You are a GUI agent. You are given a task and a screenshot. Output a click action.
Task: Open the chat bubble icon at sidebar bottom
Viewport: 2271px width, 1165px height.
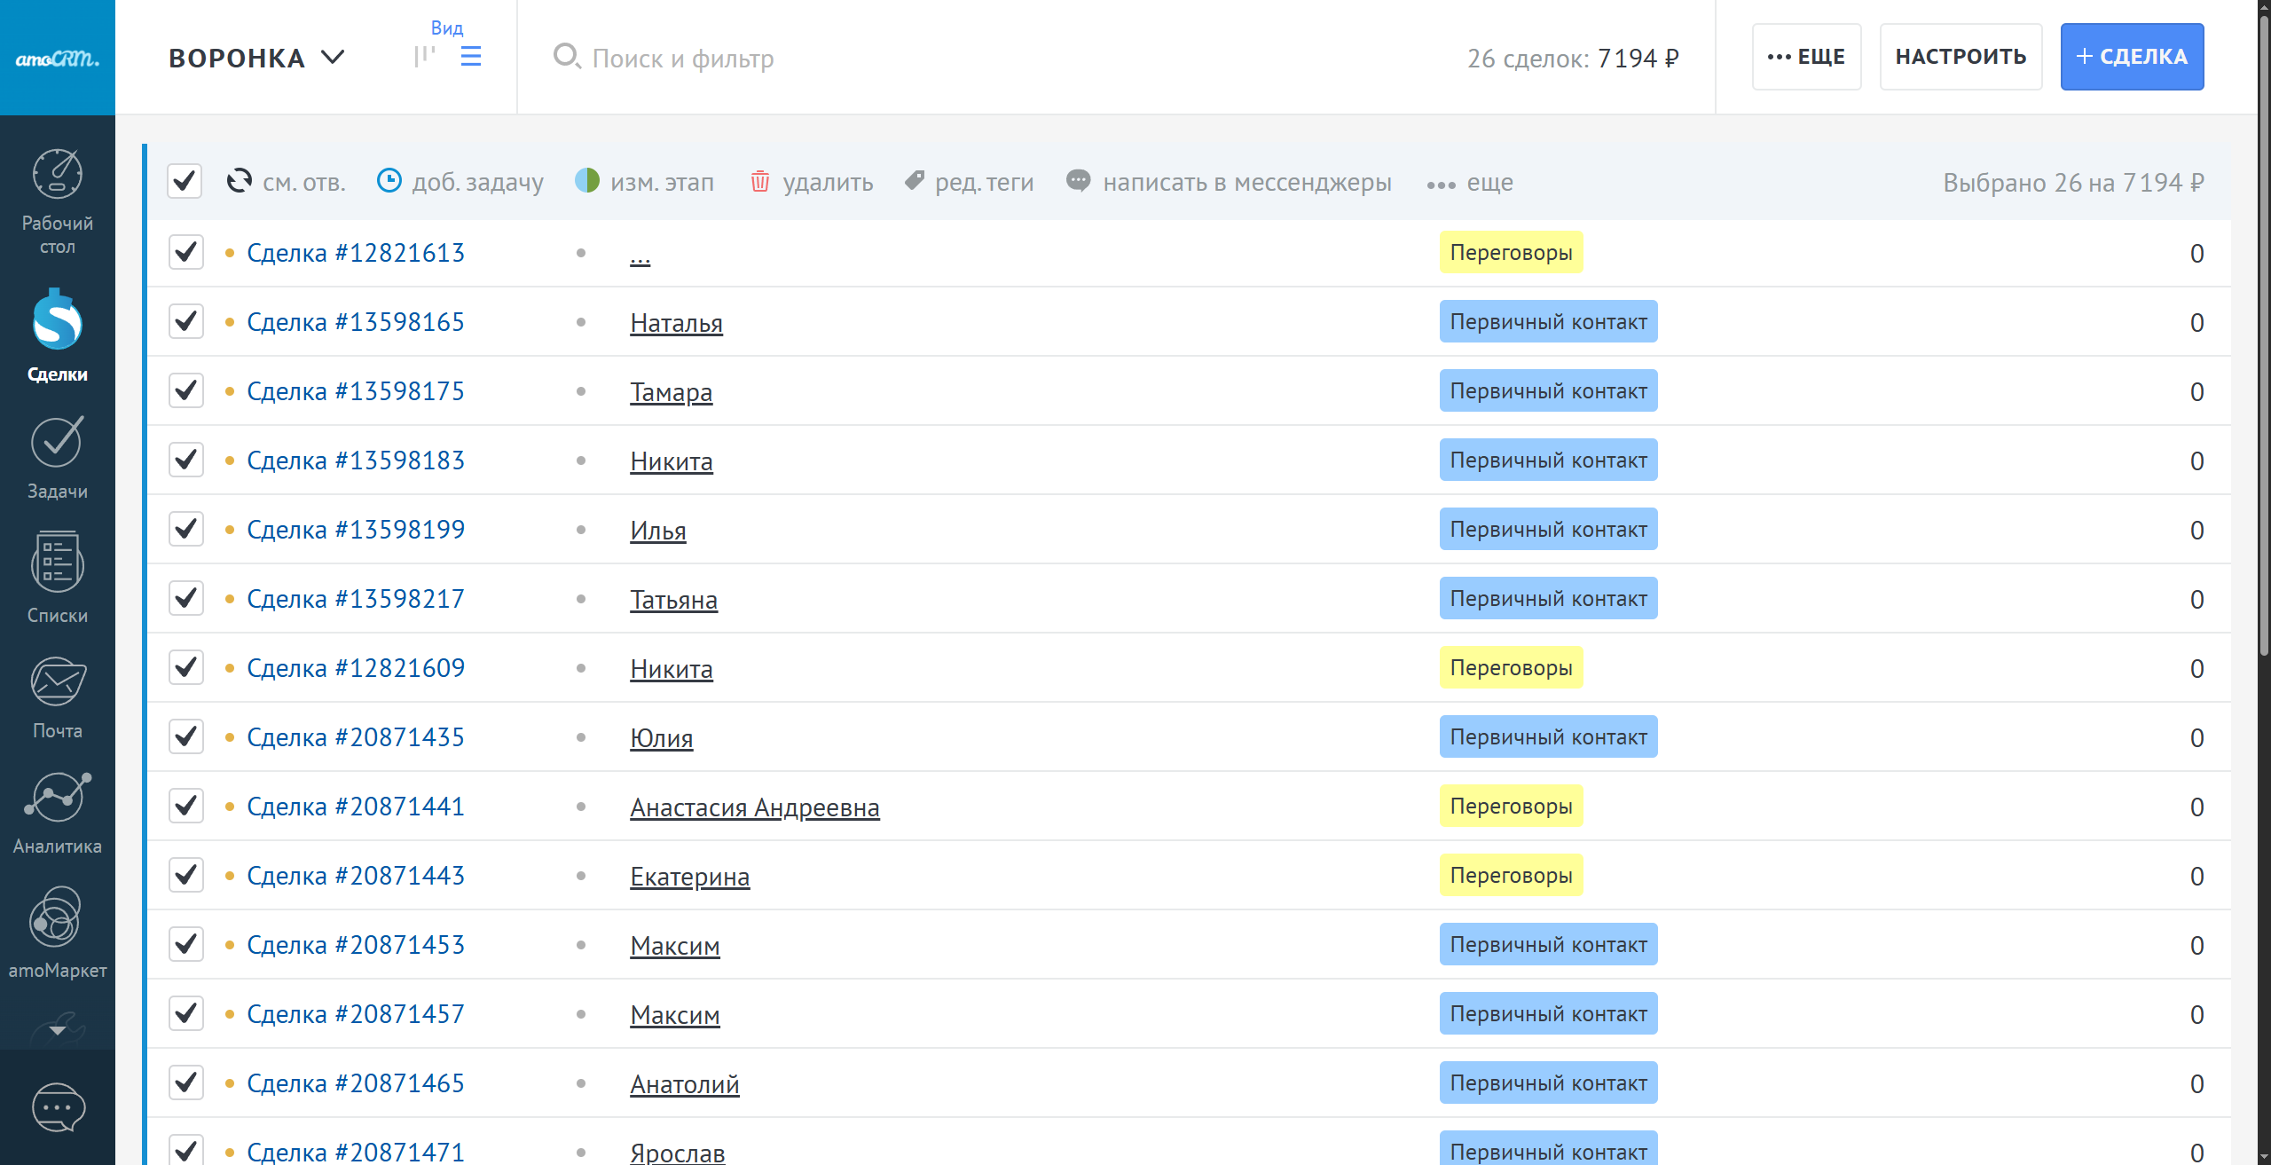point(58,1107)
